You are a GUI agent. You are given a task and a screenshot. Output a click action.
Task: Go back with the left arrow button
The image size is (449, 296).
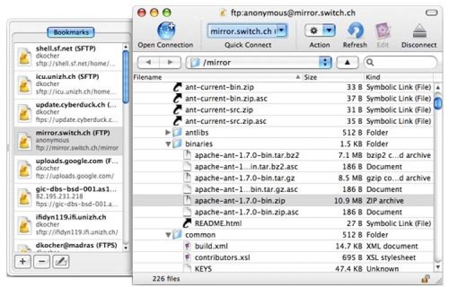(x=148, y=62)
